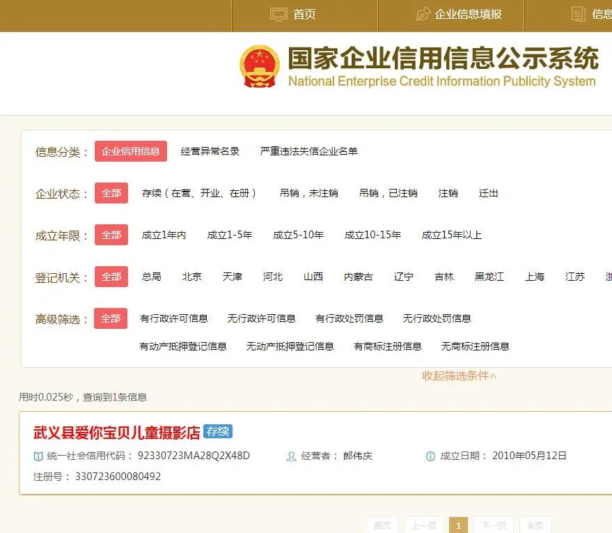Screen dimensions: 612x533
Task: Click the person icon beside 经营者
Action: click(x=291, y=456)
